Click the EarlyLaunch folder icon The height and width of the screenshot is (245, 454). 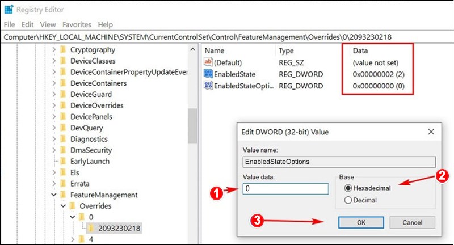[63, 162]
